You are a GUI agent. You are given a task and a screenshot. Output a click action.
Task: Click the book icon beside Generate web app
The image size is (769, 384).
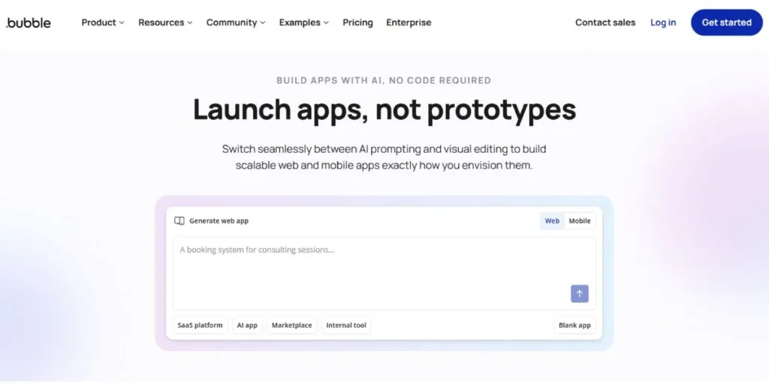[179, 221]
